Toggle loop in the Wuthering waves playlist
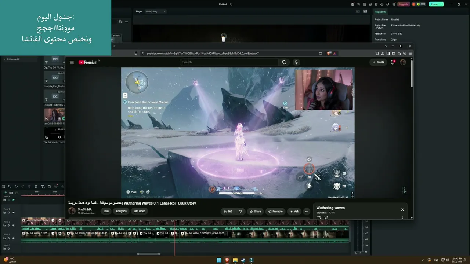The image size is (470, 264). (x=318, y=218)
